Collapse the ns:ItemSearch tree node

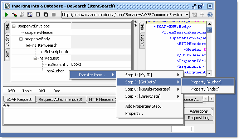tap(28, 45)
